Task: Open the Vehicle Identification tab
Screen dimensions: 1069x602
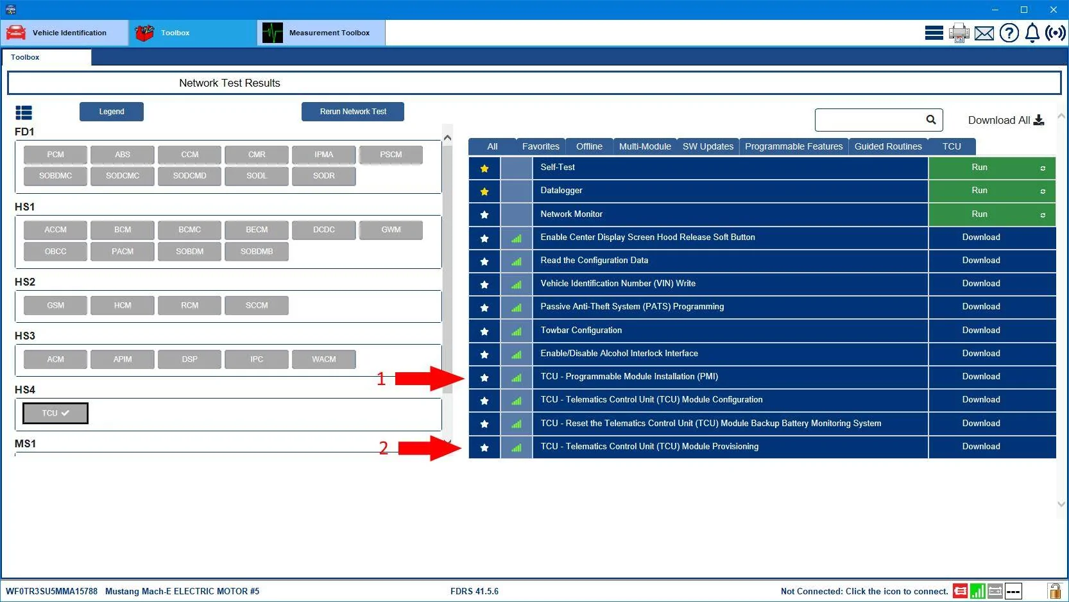Action: (x=64, y=33)
